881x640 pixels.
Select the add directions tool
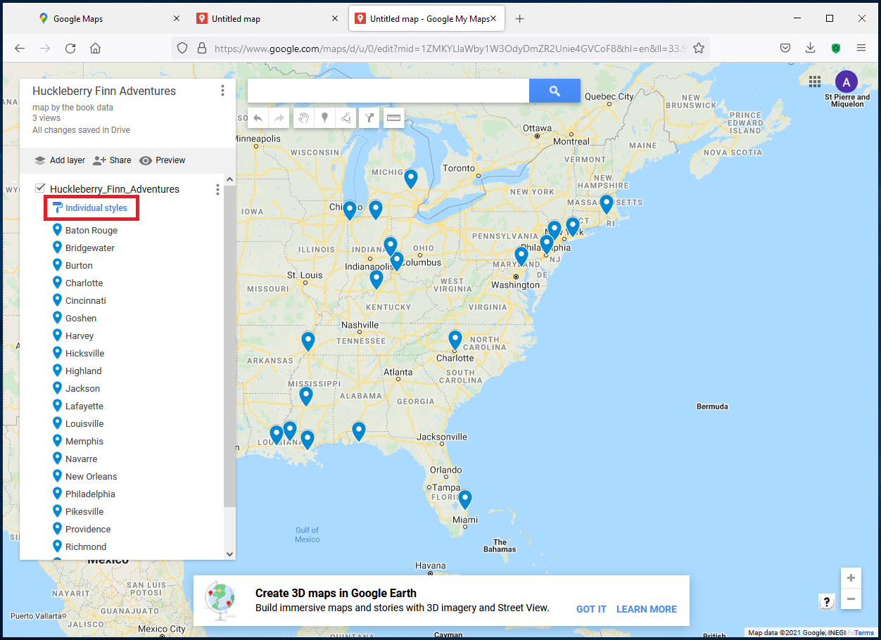369,118
